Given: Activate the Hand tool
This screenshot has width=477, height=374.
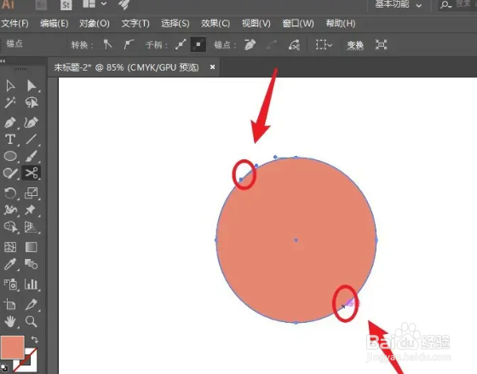Looking at the screenshot, I should click(x=10, y=321).
